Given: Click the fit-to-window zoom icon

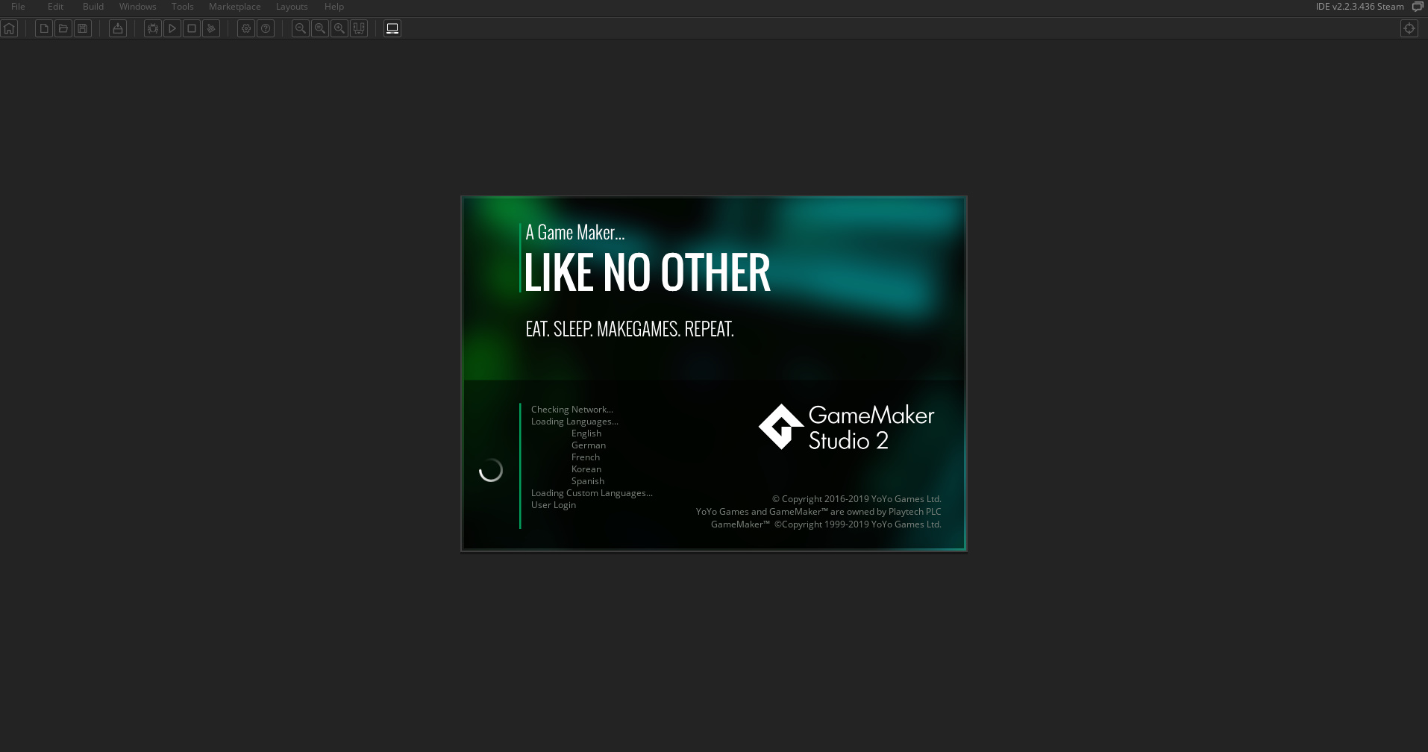Looking at the screenshot, I should 359,28.
